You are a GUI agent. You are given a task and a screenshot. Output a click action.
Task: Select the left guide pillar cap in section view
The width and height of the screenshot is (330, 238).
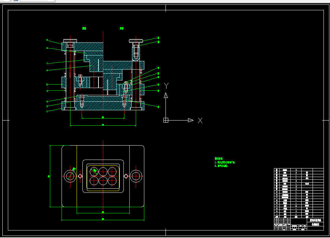pos(70,41)
